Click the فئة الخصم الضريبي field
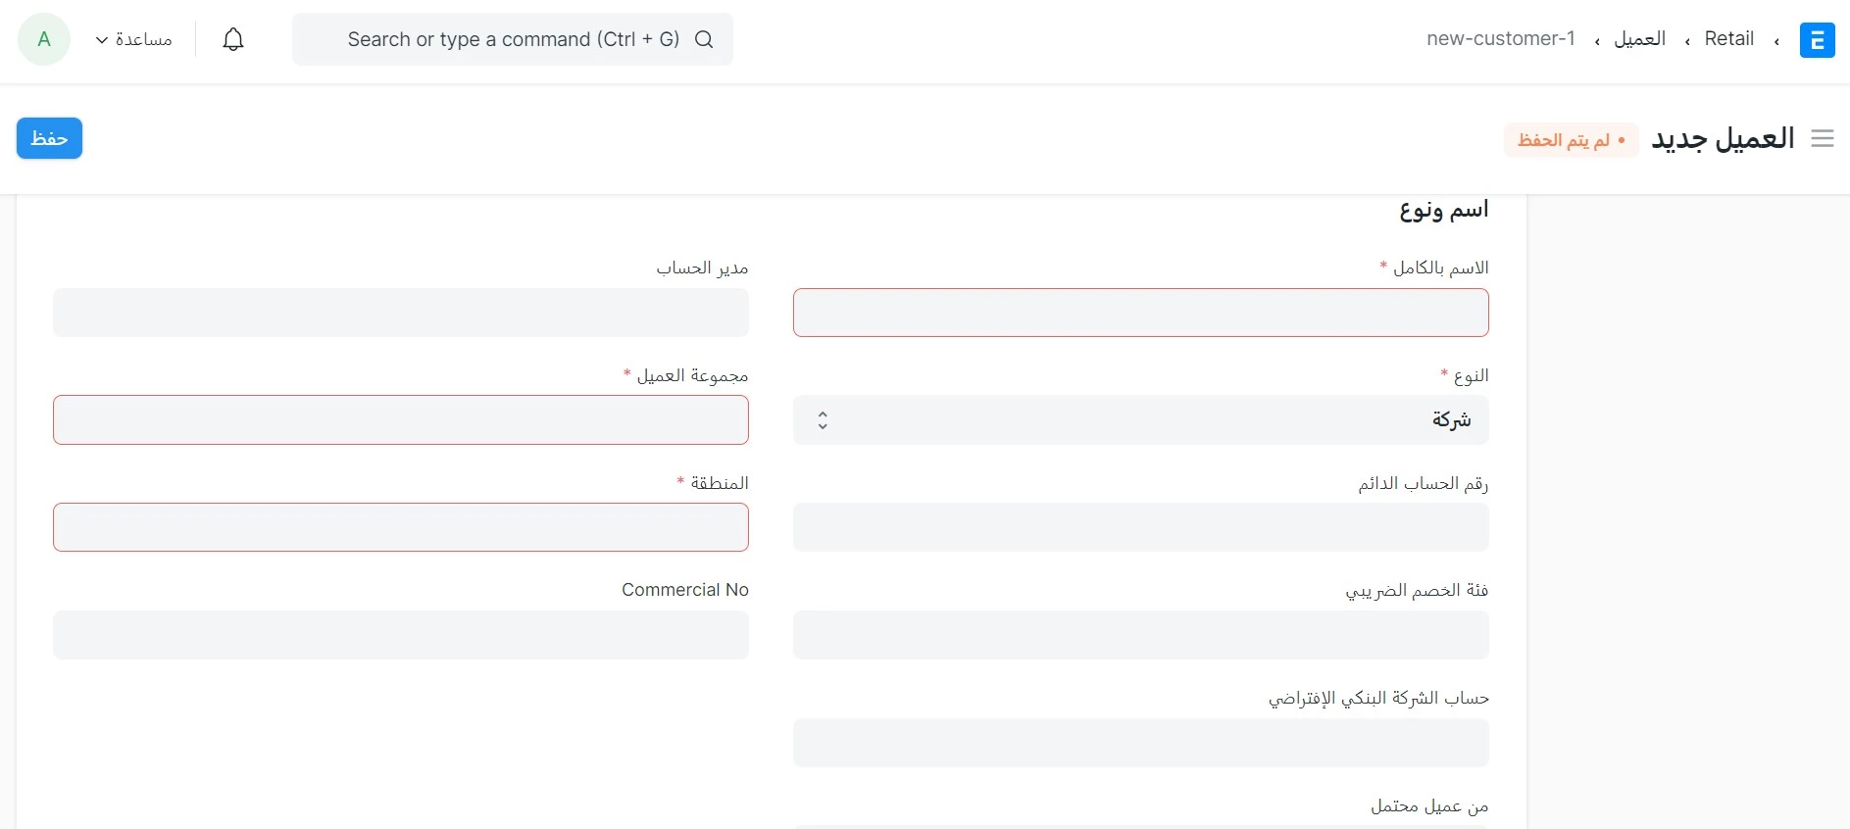This screenshot has height=829, width=1850. tap(1140, 635)
